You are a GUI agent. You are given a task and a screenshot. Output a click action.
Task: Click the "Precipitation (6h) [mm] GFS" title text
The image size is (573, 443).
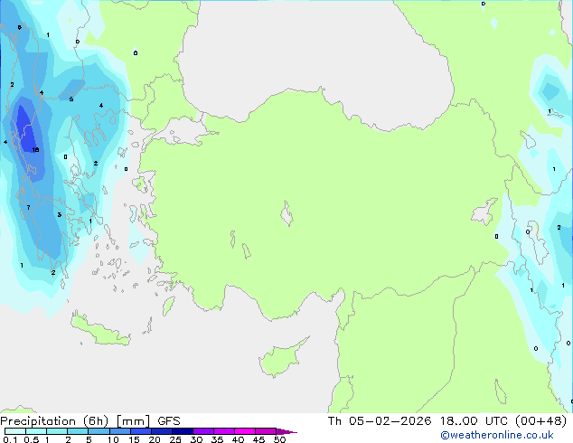coord(90,421)
